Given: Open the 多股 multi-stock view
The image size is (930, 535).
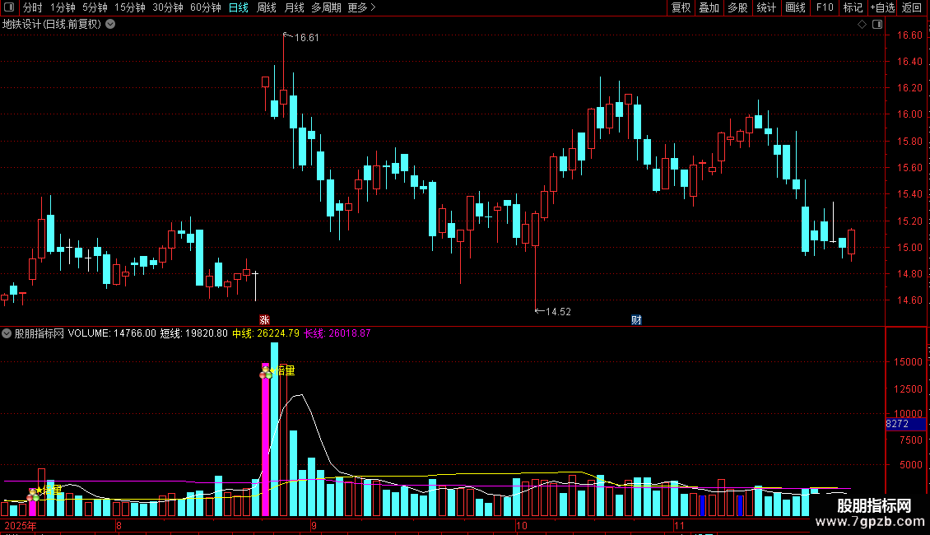Looking at the screenshot, I should coord(737,7).
